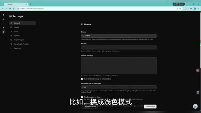This screenshot has width=201, height=113.
Task: Toggle Send message on Enter checkbox
Action: (x=82, y=97)
